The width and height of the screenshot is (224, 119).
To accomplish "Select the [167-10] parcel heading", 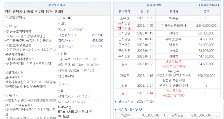I will click(x=65, y=18).
